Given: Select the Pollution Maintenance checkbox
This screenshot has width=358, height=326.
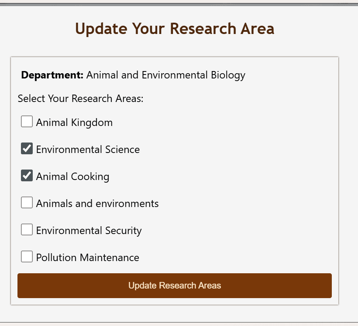Looking at the screenshot, I should point(27,257).
